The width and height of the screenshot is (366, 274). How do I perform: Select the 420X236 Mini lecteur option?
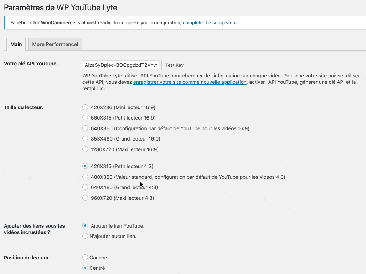(x=85, y=107)
